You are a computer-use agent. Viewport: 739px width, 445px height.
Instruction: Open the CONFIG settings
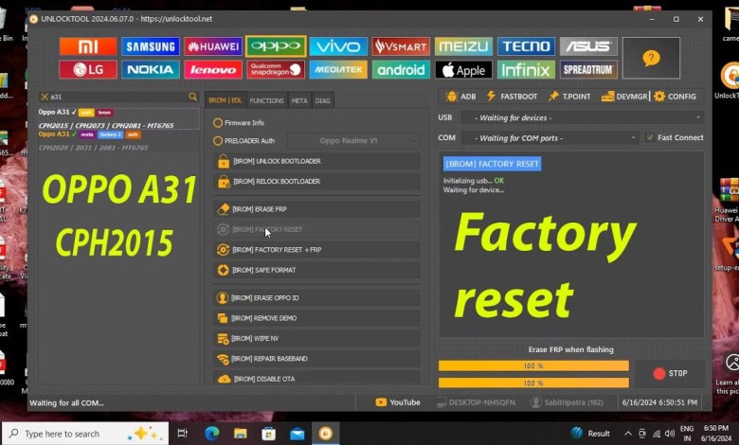coord(675,96)
